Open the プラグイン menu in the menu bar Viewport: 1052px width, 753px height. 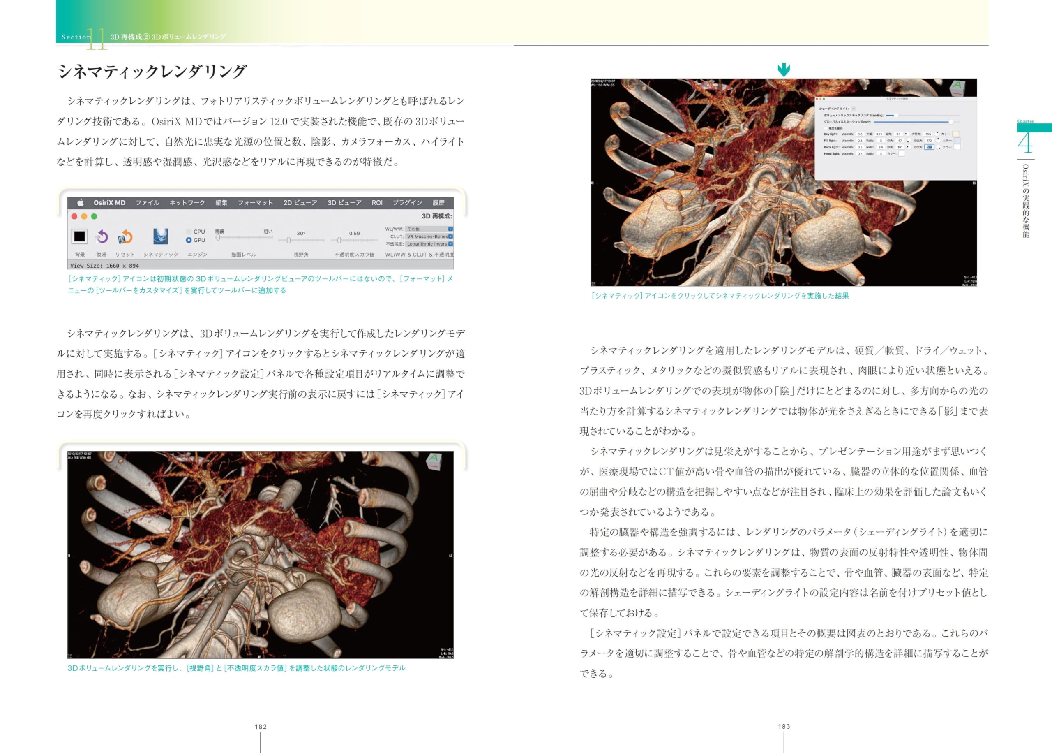407,203
